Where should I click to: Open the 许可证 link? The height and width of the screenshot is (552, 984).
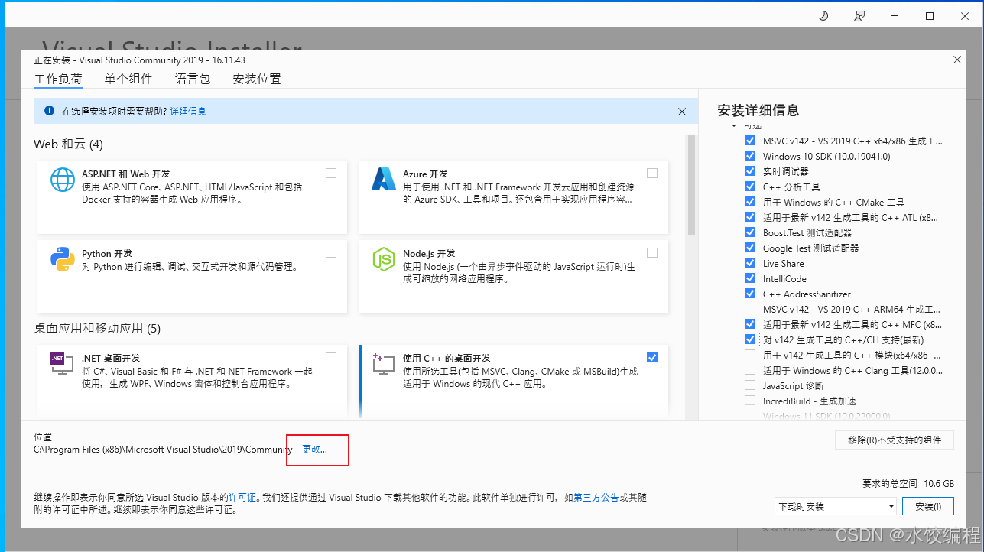pyautogui.click(x=242, y=497)
